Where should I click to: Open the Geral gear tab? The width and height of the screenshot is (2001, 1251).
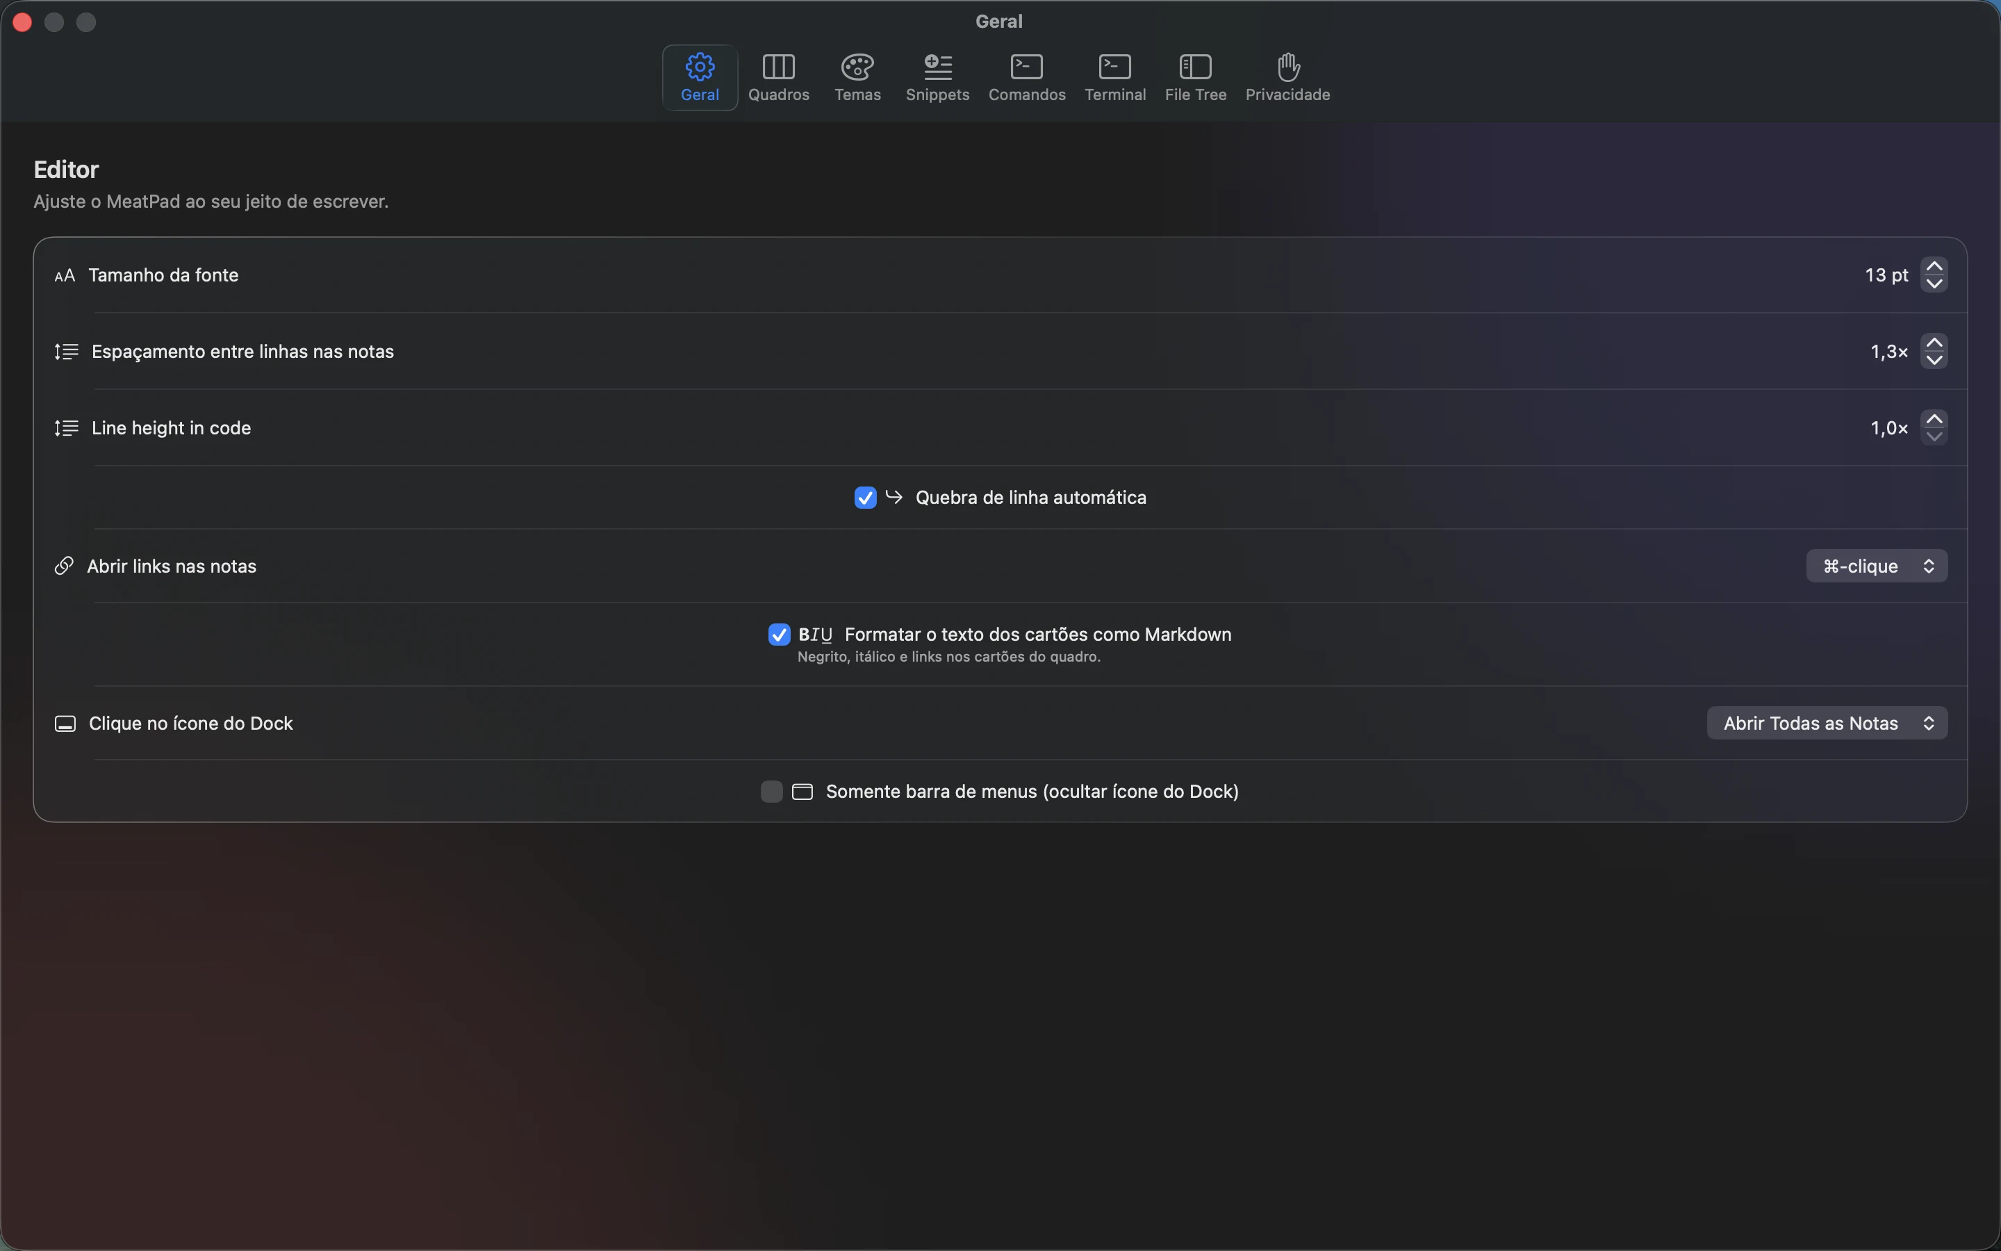(700, 77)
